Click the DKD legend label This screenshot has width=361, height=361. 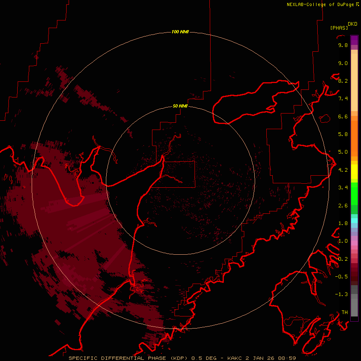click(x=353, y=24)
